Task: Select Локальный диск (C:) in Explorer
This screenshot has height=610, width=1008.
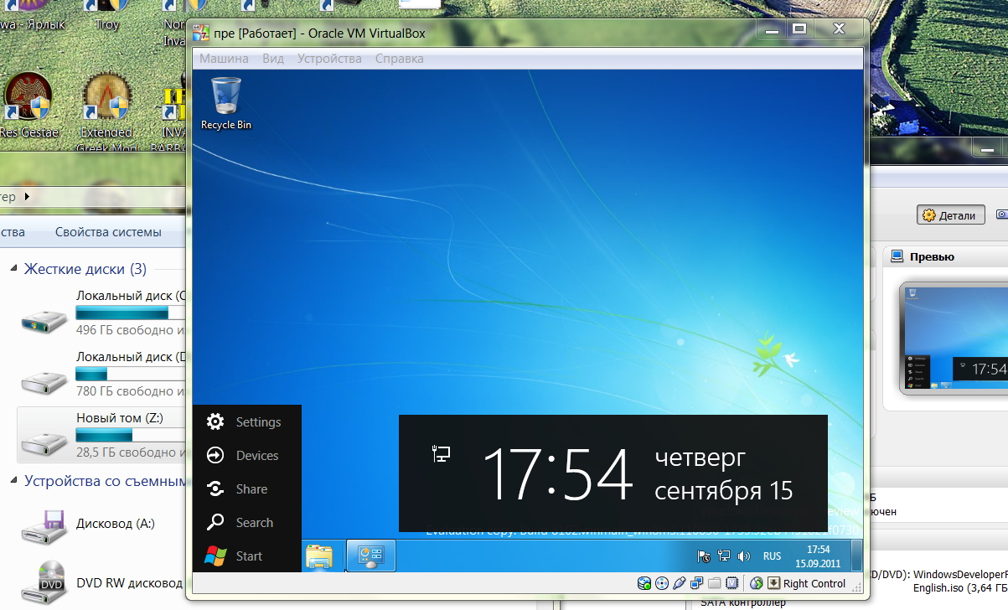Action: tap(102, 313)
